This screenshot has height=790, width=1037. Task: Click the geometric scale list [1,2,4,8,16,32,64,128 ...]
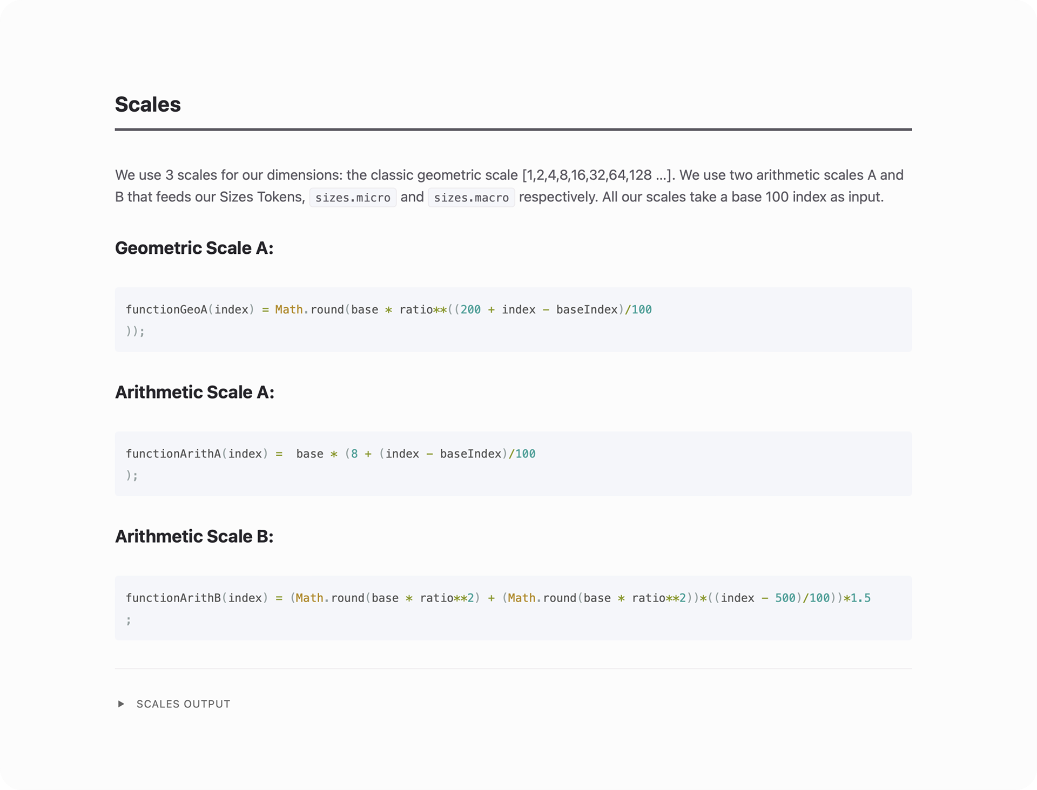click(x=597, y=175)
